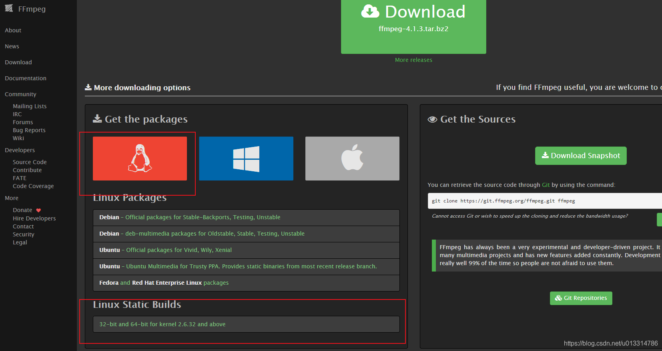Open Ubuntu Official packages for Vivid link
The width and height of the screenshot is (662, 351).
pos(179,250)
